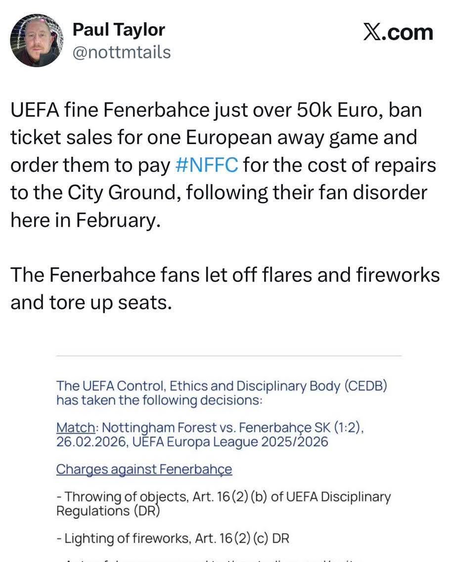
Task: Click the "The UEFA Control, Ethics and Disciplinary Body" line
Action: (222, 386)
